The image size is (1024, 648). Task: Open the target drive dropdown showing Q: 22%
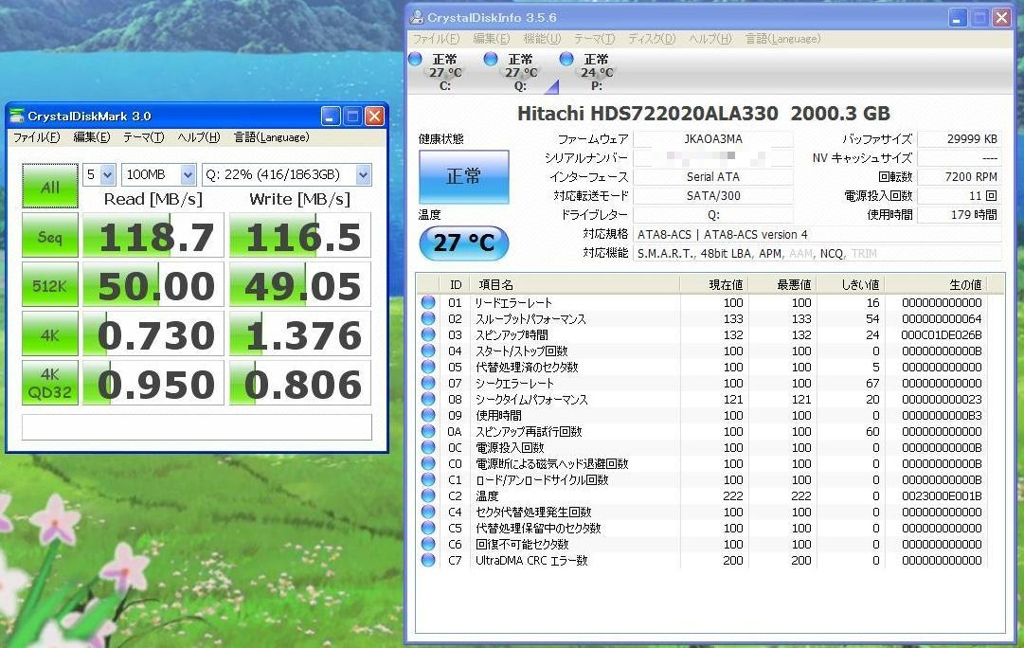pos(287,174)
